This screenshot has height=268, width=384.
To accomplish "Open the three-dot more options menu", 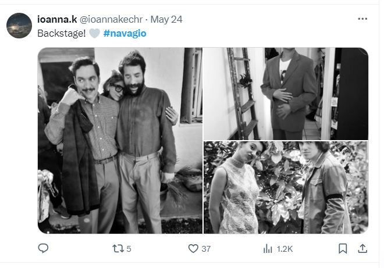I will pos(362,19).
